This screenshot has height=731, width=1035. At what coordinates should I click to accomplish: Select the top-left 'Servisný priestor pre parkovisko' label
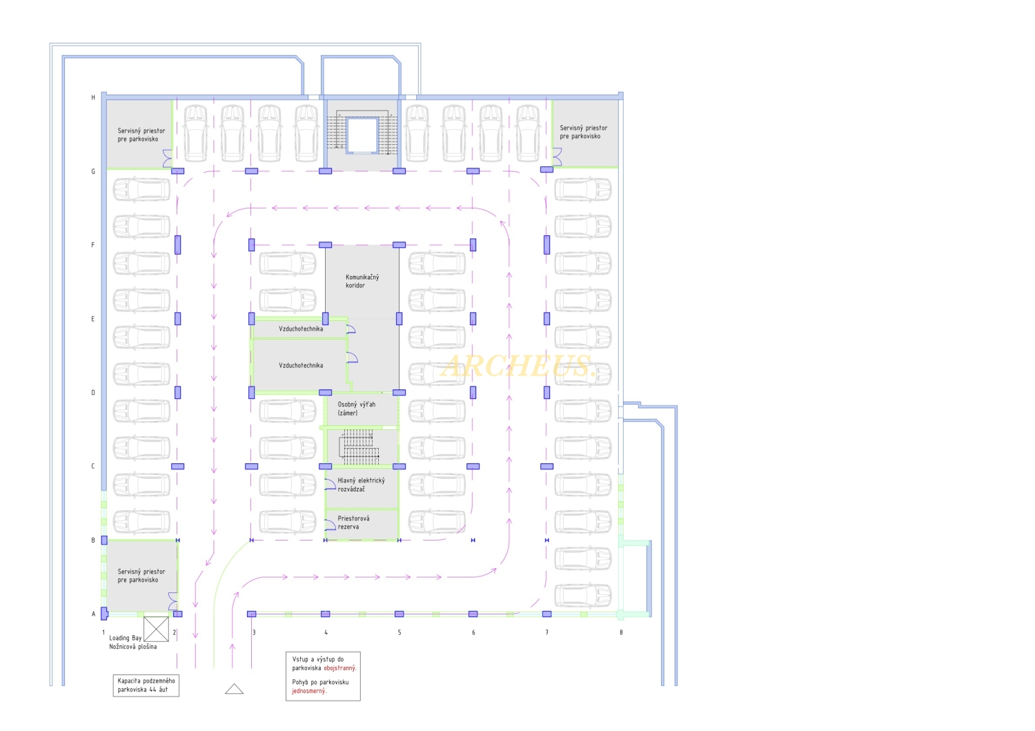pos(141,135)
